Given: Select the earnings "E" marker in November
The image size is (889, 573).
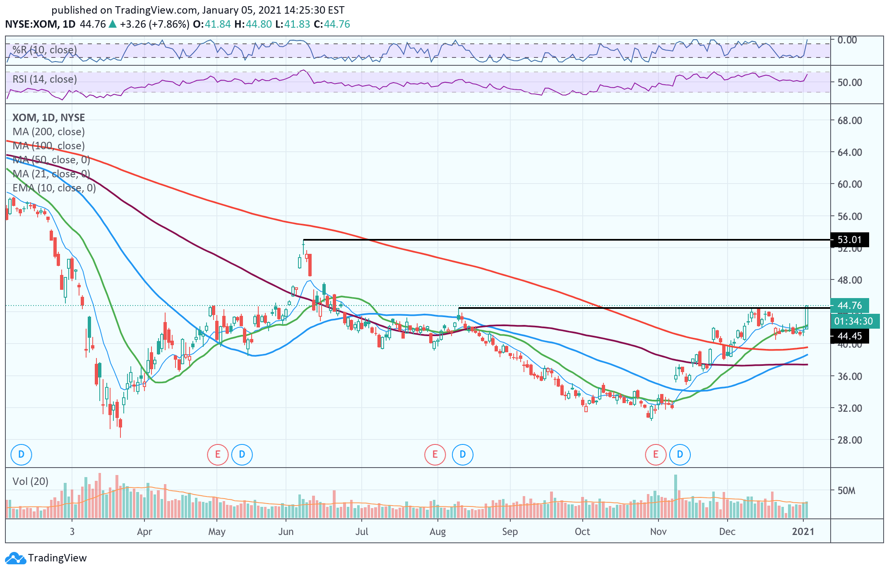Looking at the screenshot, I should click(x=655, y=454).
